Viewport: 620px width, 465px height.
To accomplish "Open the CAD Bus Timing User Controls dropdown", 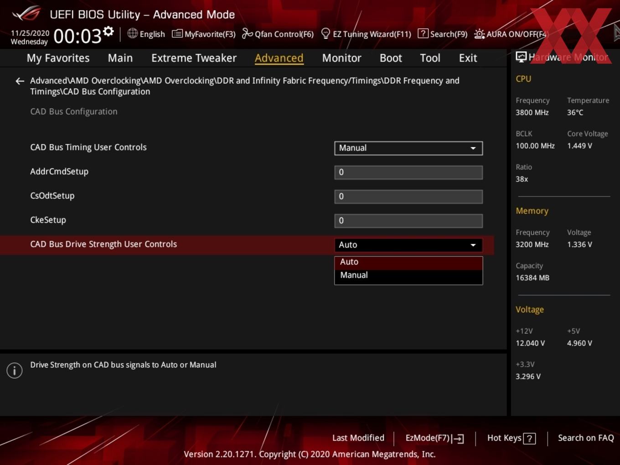I will click(x=408, y=148).
